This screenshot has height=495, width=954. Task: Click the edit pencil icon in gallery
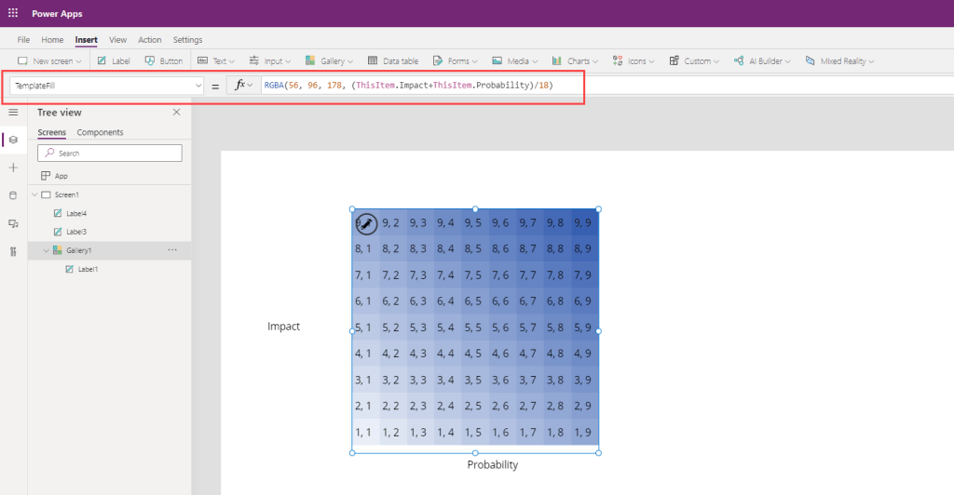367,224
